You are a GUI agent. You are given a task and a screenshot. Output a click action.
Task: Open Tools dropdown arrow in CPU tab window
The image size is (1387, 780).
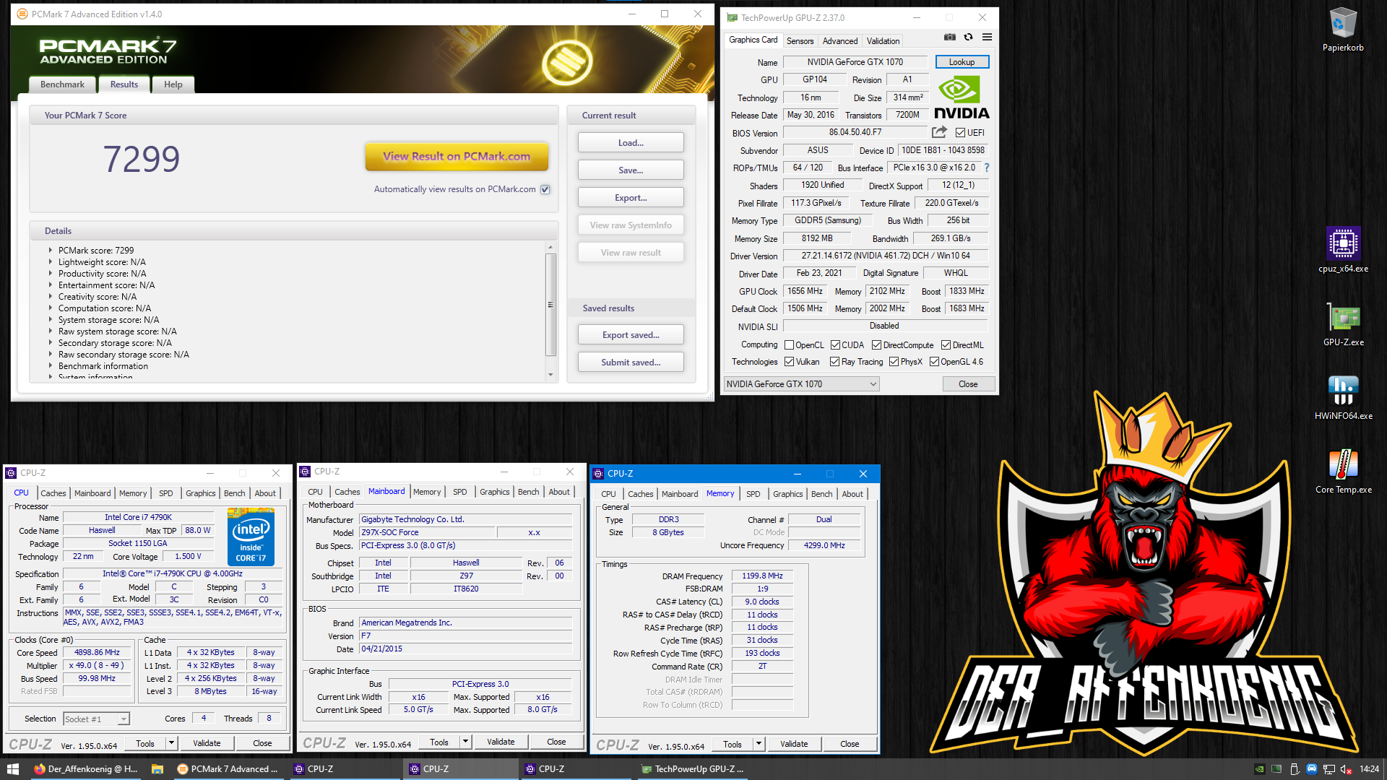[x=171, y=742]
